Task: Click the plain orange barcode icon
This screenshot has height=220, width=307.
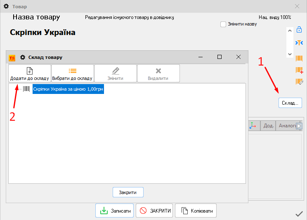Action: coord(299,58)
